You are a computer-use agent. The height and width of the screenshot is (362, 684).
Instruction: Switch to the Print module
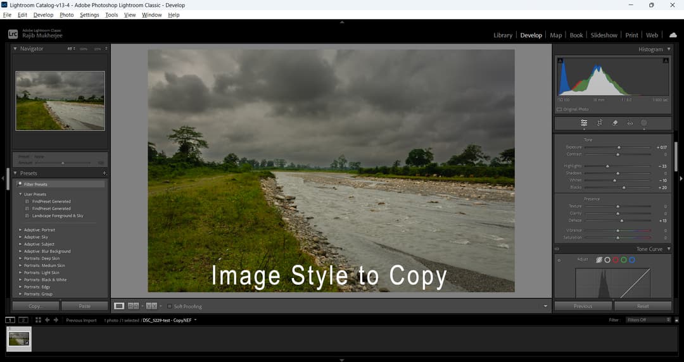pyautogui.click(x=631, y=35)
